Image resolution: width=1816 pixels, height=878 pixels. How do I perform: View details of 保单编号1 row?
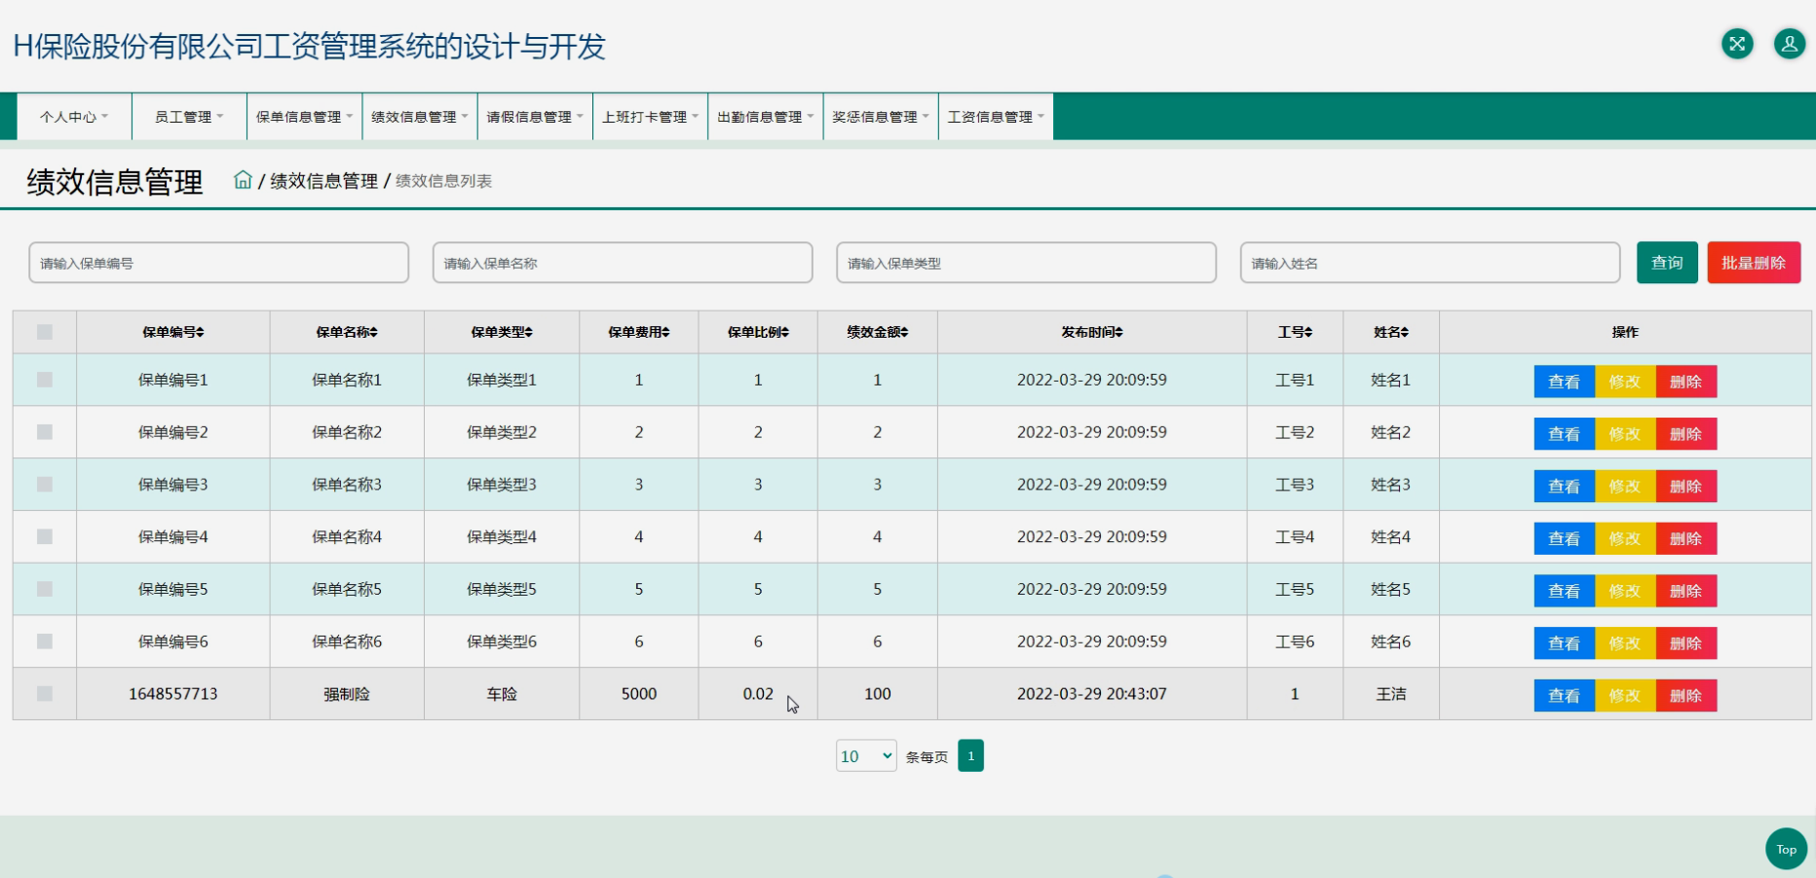(1565, 382)
